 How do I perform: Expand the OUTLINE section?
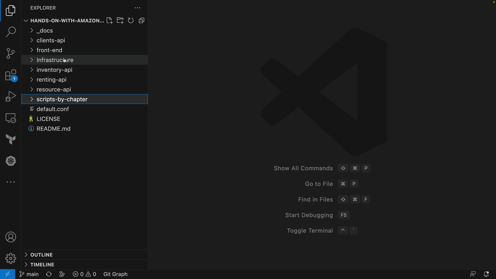(41, 255)
